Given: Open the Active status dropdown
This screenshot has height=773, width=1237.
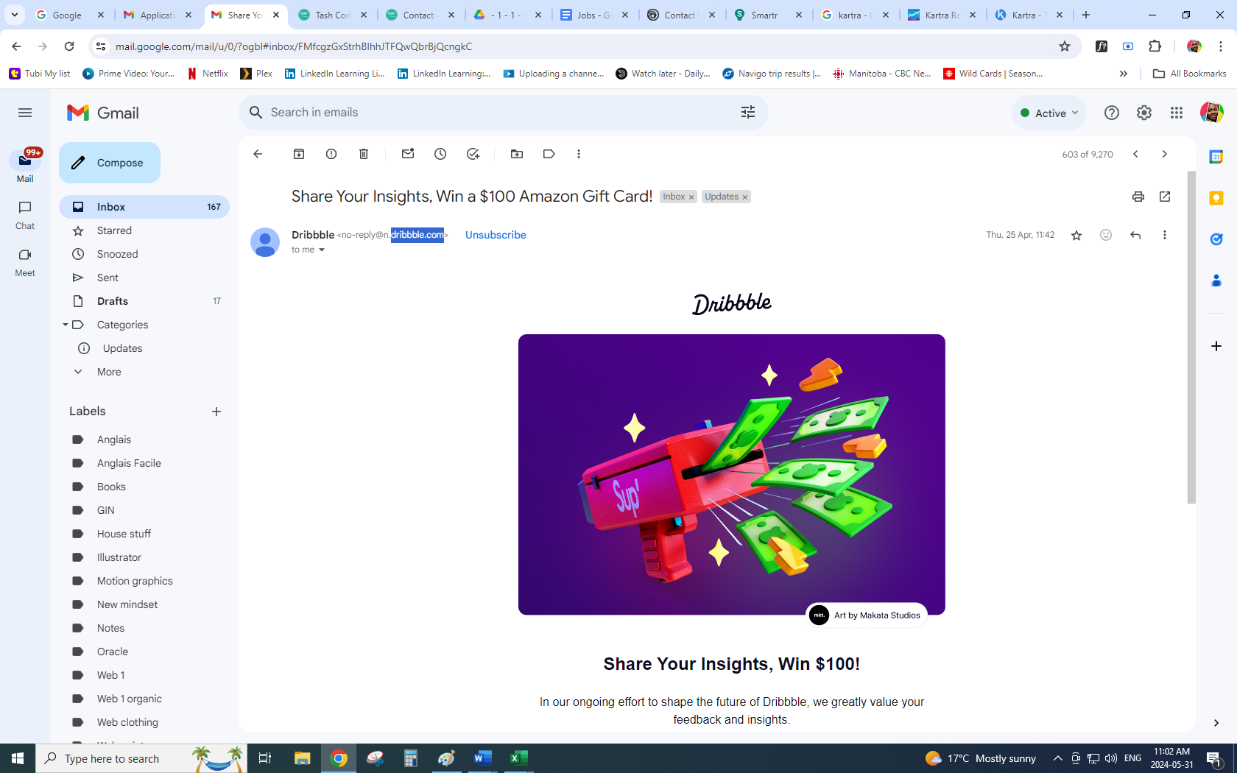Looking at the screenshot, I should tap(1049, 113).
